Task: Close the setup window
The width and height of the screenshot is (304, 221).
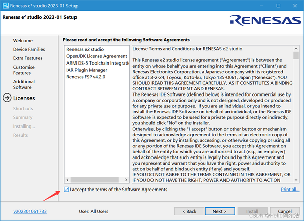Action: [x=295, y=6]
